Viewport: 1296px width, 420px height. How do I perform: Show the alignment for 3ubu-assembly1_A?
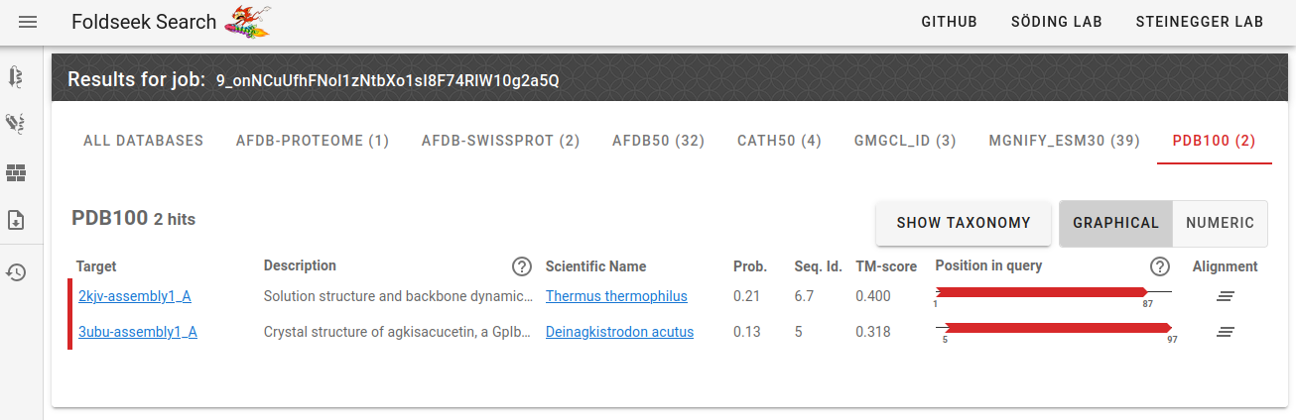[x=1226, y=332]
